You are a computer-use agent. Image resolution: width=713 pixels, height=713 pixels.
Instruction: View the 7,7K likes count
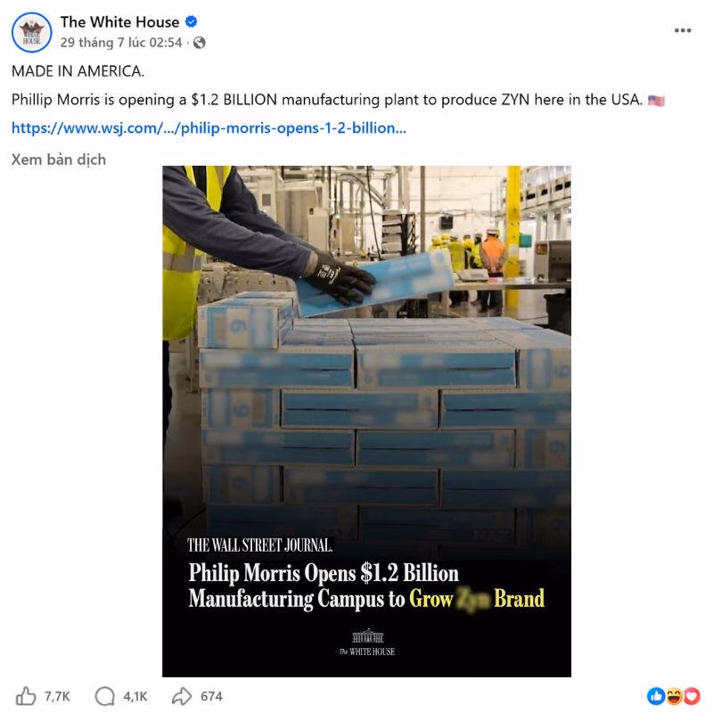[x=57, y=697]
